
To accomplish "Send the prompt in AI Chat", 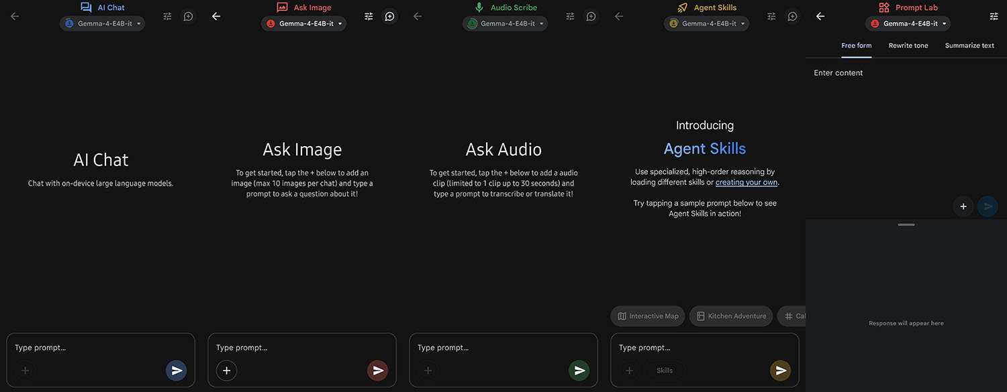I will click(177, 371).
